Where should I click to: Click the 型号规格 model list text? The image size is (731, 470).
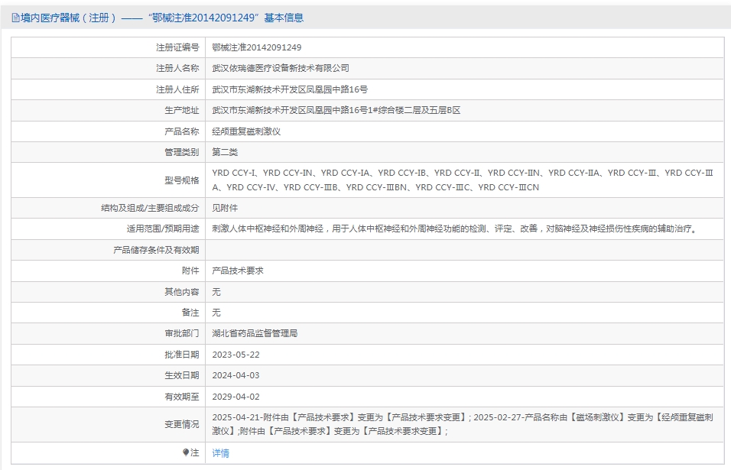coord(463,180)
